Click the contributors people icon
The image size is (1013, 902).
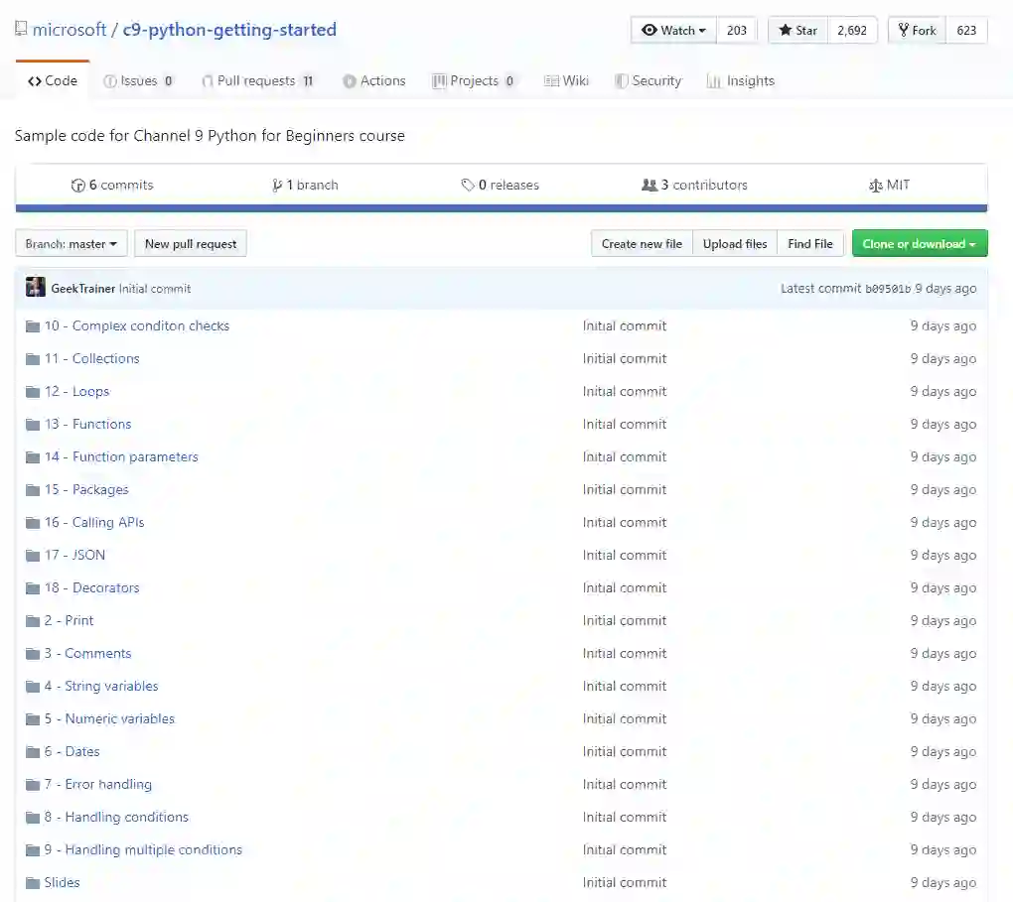[650, 186]
